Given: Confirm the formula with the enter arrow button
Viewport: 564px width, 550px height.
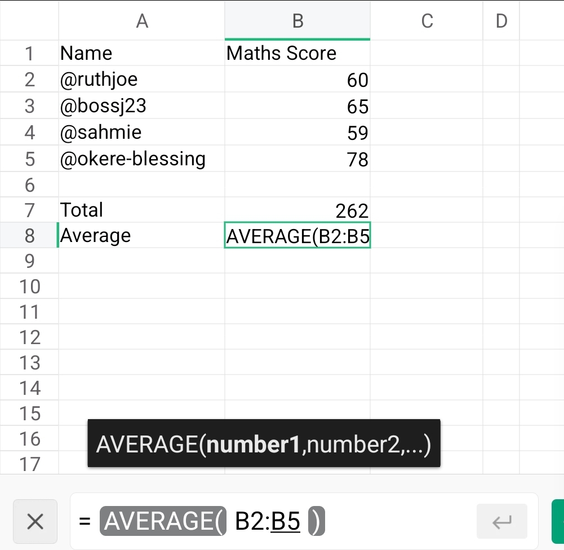Looking at the screenshot, I should tap(502, 521).
